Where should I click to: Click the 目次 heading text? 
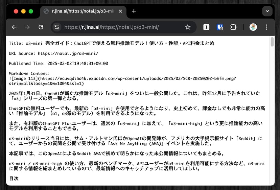tap(14, 178)
